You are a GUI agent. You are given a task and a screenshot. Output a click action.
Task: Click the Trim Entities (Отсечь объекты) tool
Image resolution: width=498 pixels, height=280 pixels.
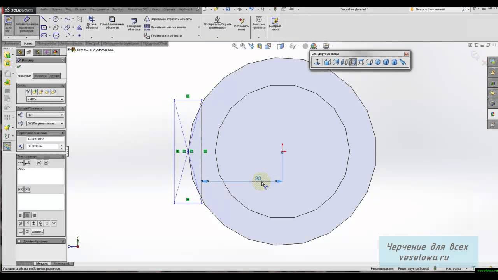[92, 23]
